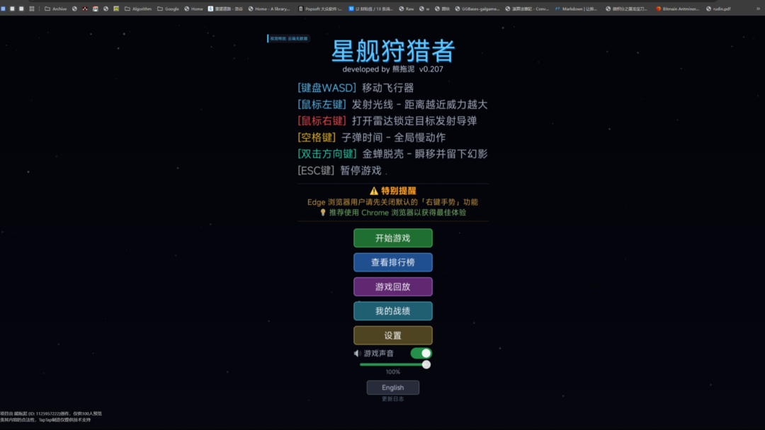765x430 pixels.
Task: Show hidden bookmarks via overflow chevron
Action: pos(758,8)
